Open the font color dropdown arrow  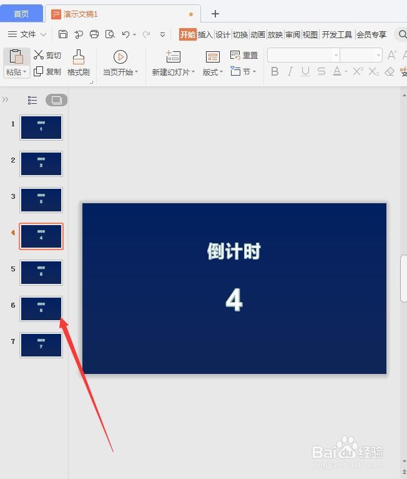346,72
